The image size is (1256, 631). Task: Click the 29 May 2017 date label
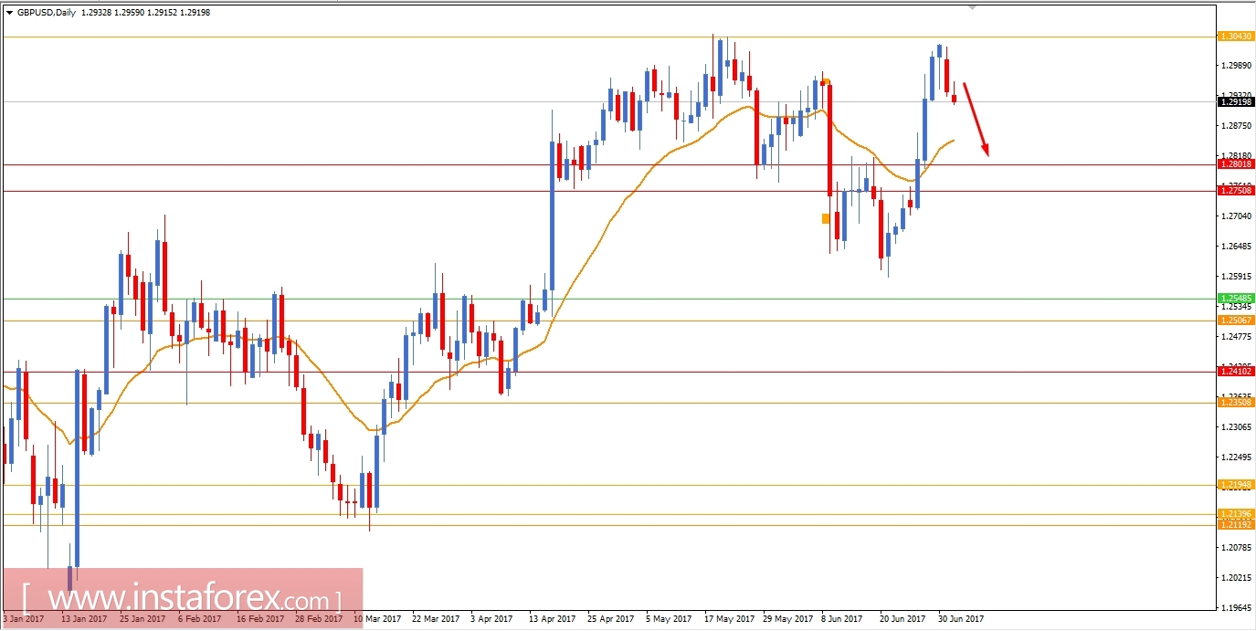tap(788, 619)
